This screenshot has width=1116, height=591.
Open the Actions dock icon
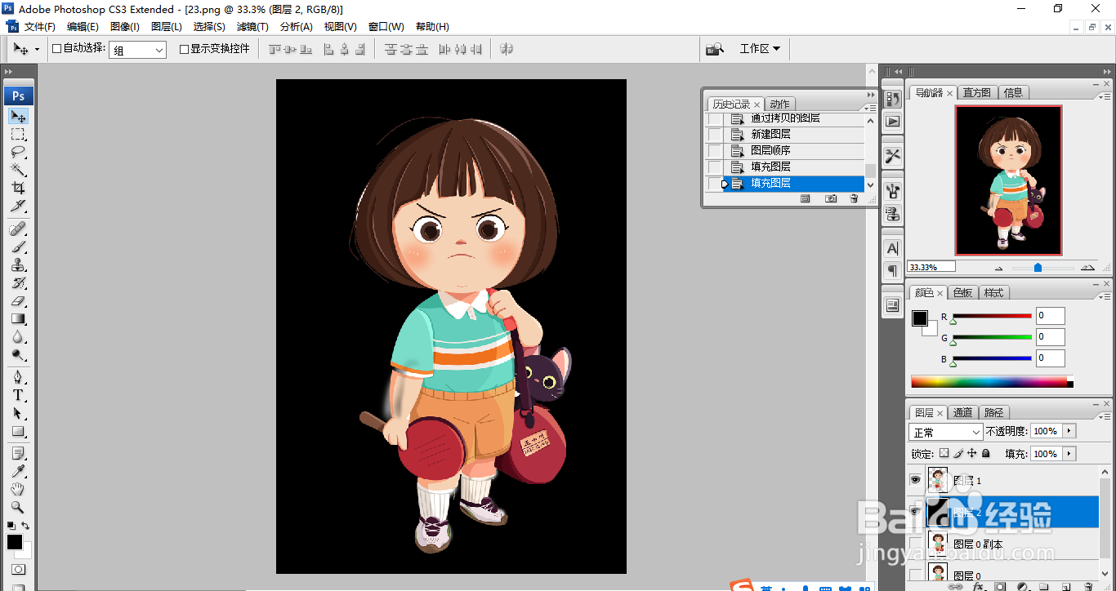[892, 121]
